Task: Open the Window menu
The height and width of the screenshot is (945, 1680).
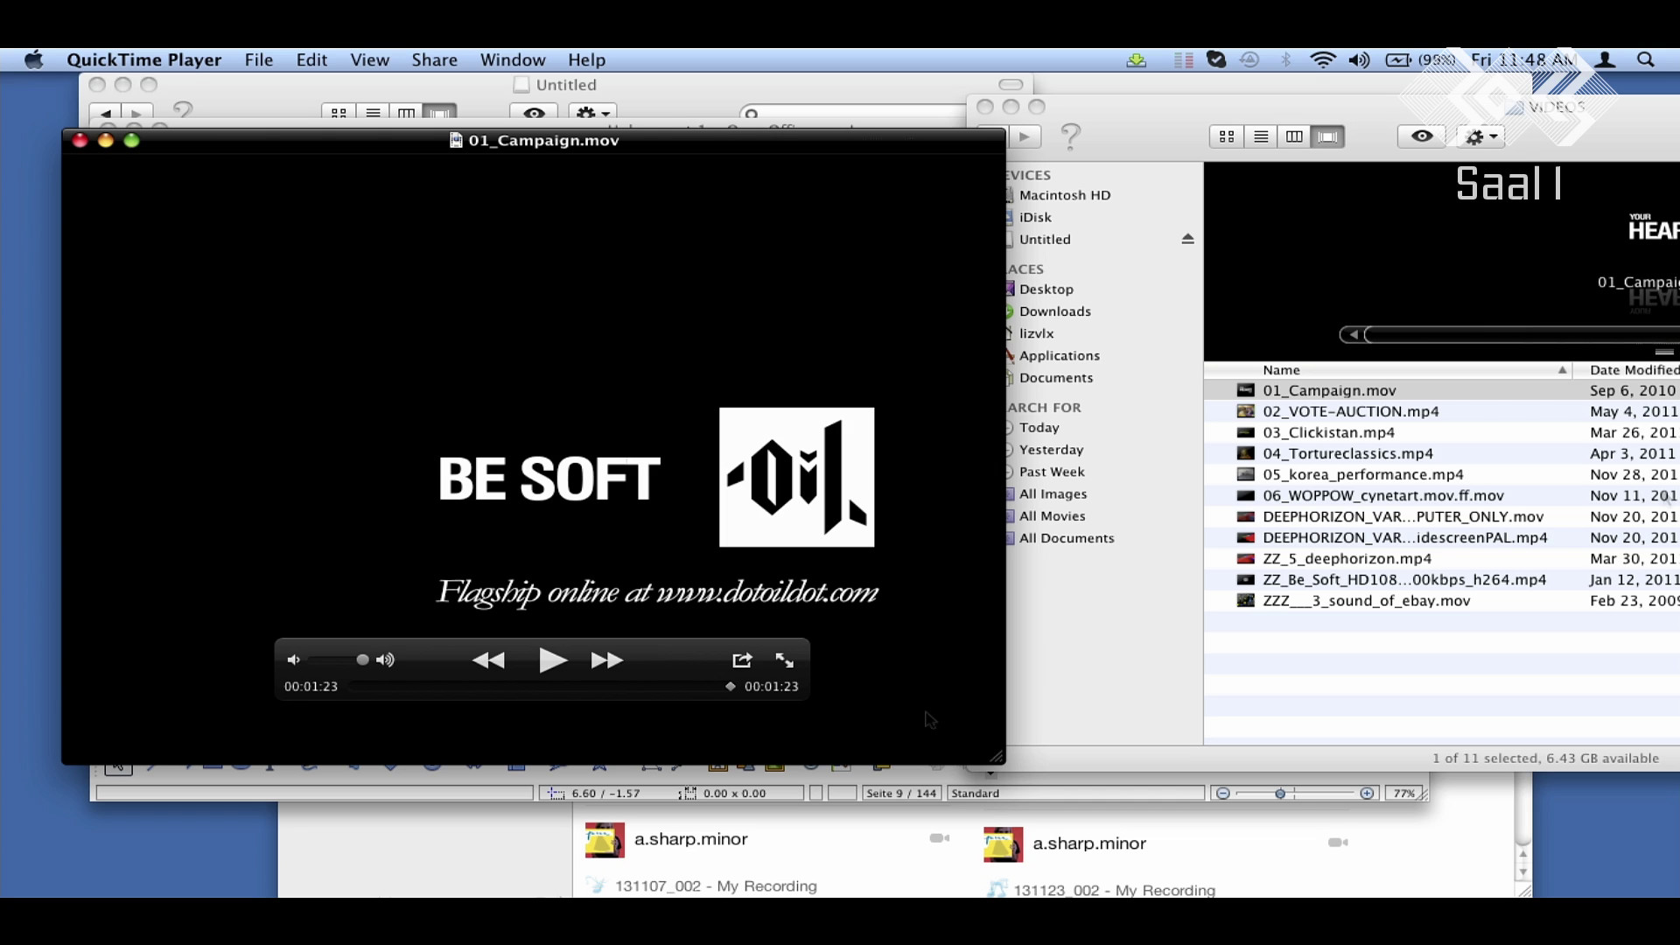Action: [512, 59]
